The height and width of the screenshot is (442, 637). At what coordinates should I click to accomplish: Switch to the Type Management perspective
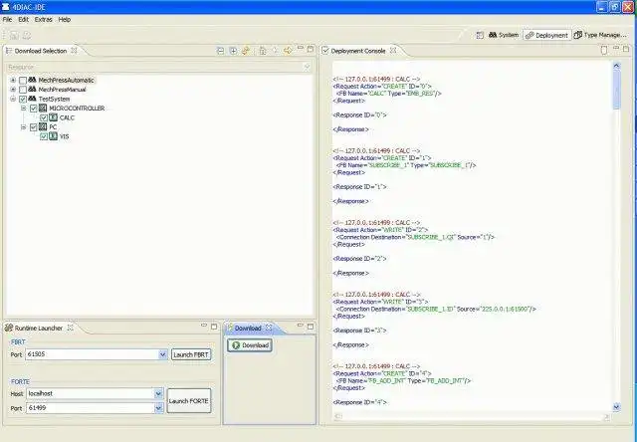tap(599, 36)
